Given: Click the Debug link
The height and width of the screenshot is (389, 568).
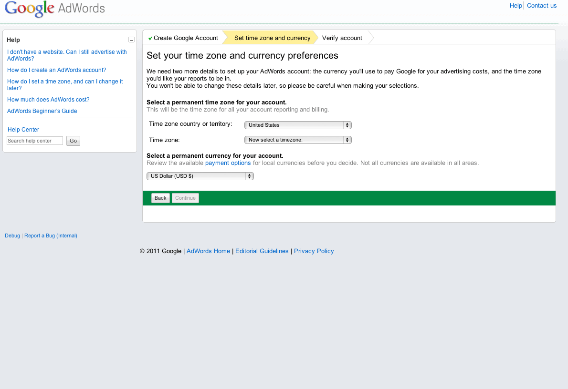Looking at the screenshot, I should 12,235.
